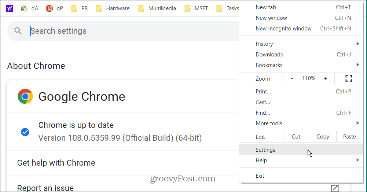Expand the Bookmarks submenu

[301, 65]
